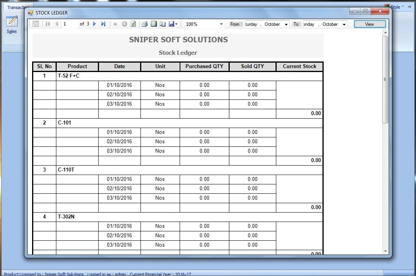Expand the 100% zoom dropdown
Viewport: 416px width, 276px height.
coord(221,24)
